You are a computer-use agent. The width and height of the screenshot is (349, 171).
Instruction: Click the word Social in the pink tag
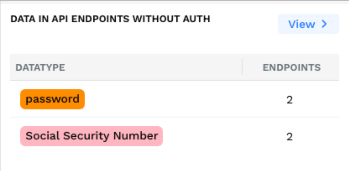point(38,136)
